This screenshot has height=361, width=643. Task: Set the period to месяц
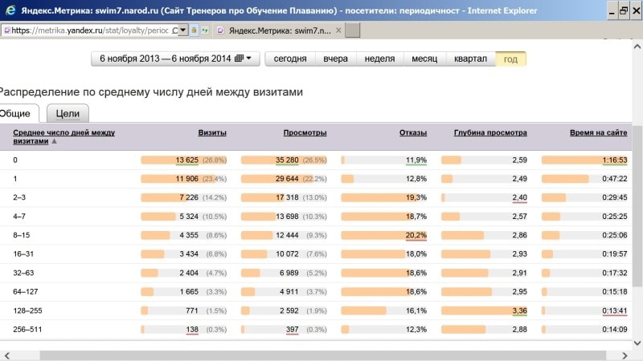[x=424, y=59]
